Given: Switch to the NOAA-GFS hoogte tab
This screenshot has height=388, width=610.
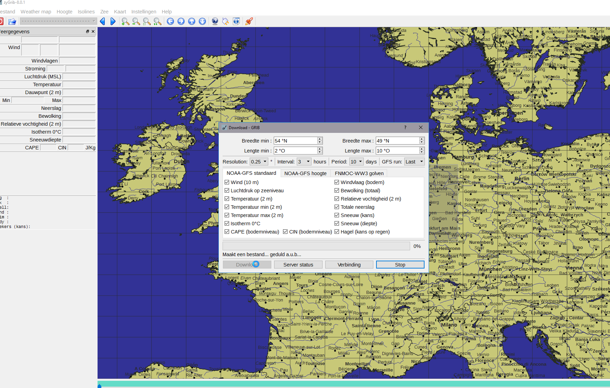Looking at the screenshot, I should coord(305,173).
